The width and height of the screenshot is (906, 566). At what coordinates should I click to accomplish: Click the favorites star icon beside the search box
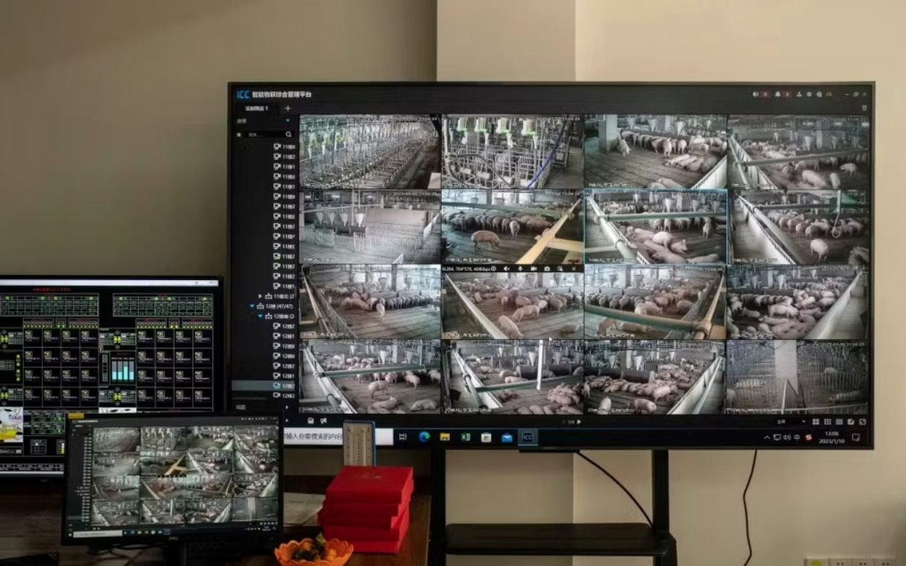(x=239, y=135)
